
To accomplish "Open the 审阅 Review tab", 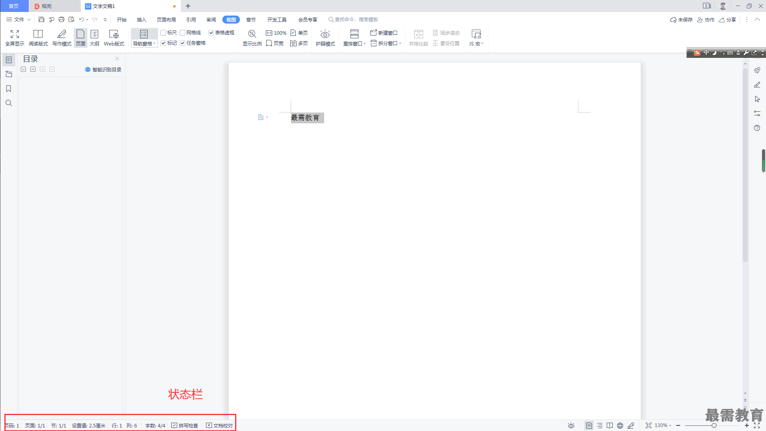I will point(211,20).
